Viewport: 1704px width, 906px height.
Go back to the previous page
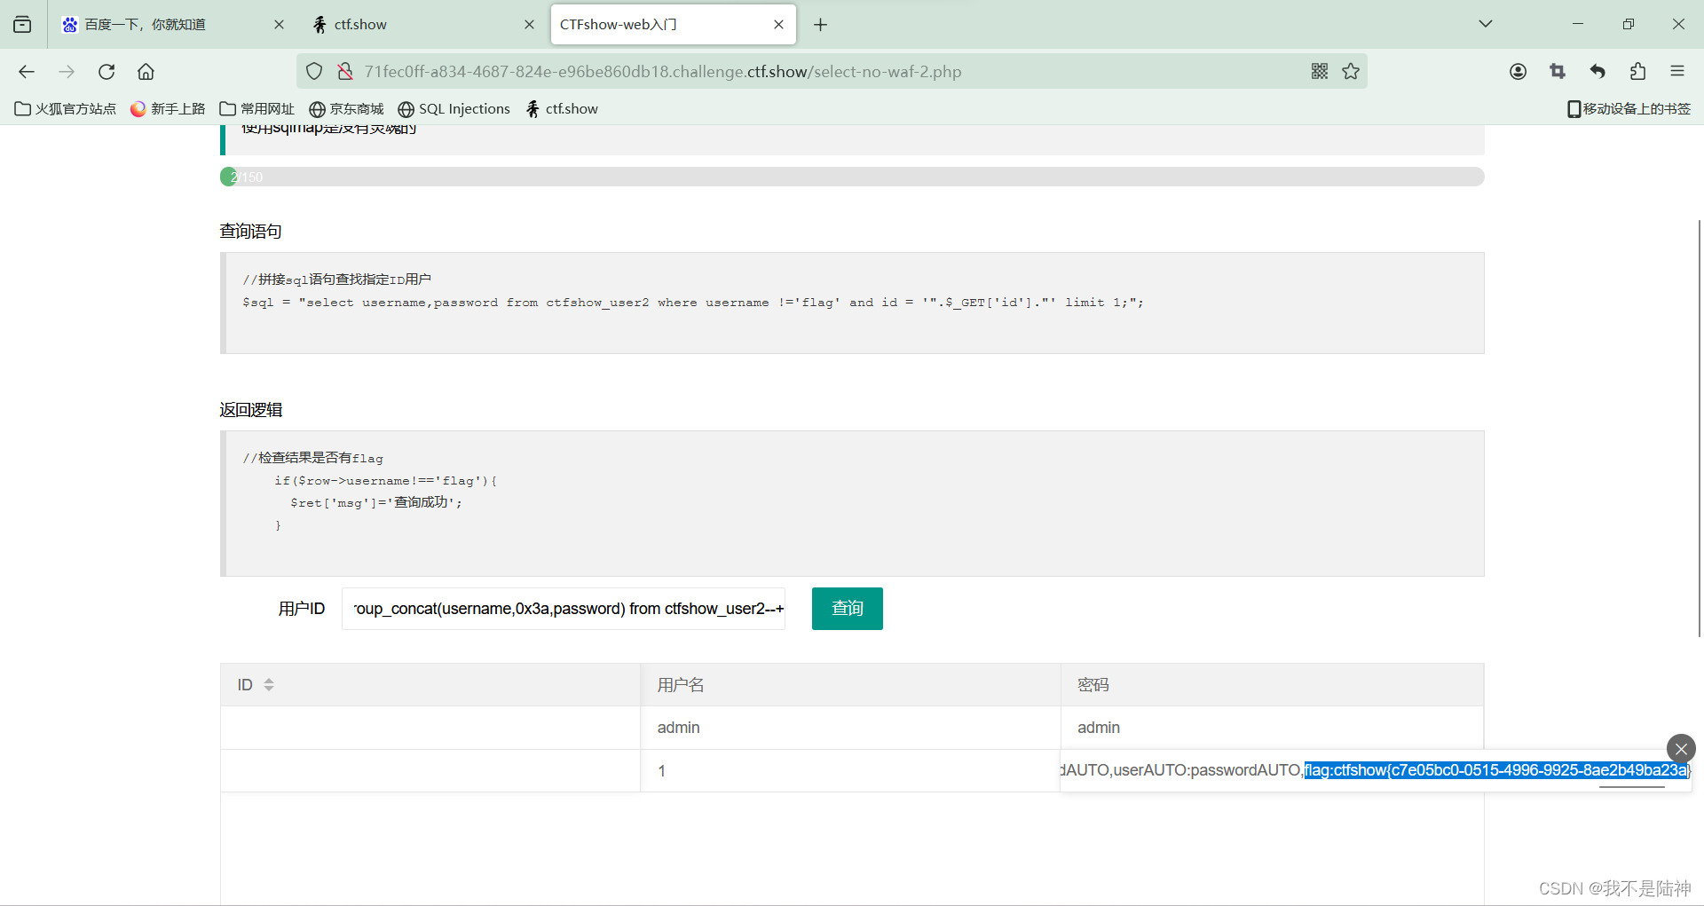pyautogui.click(x=27, y=72)
